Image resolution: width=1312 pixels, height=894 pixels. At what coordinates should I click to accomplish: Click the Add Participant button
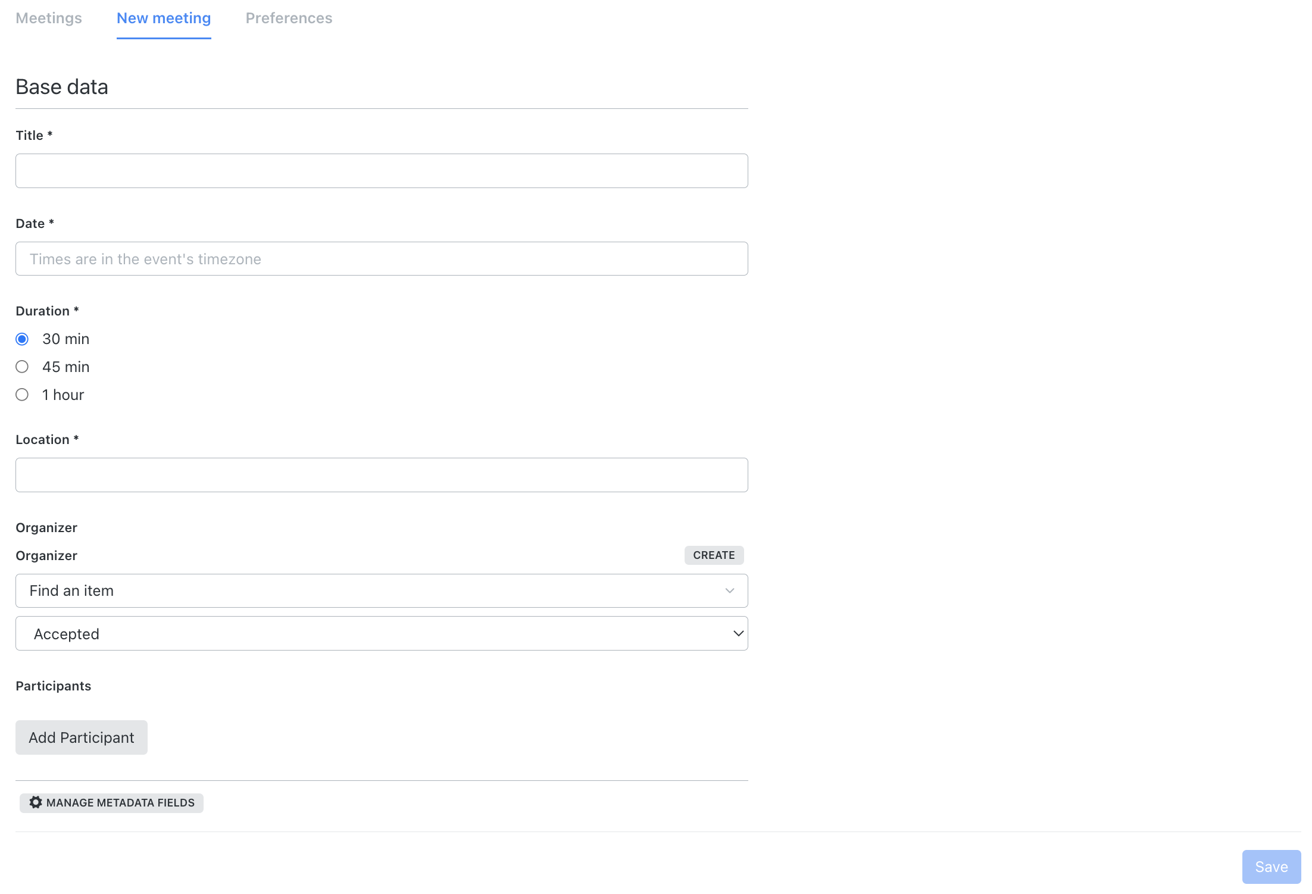82,737
